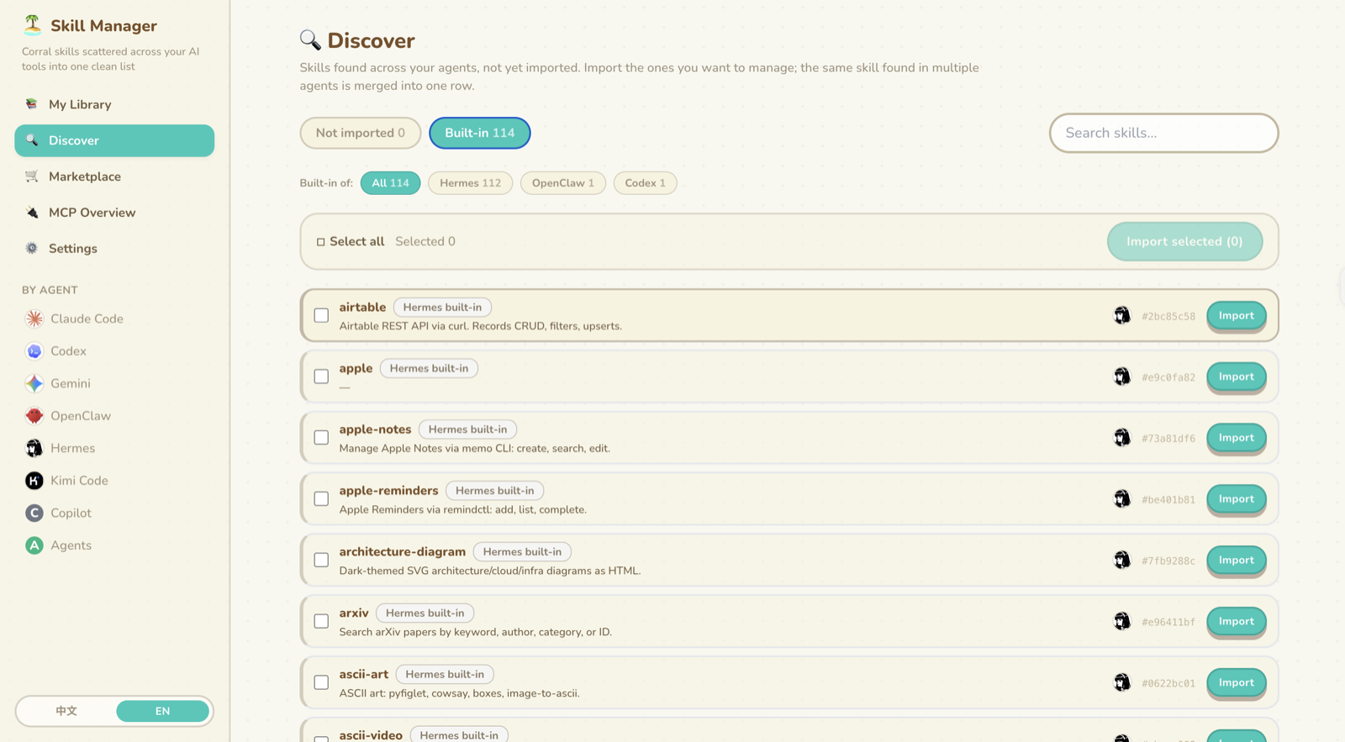The height and width of the screenshot is (742, 1345).
Task: Filter built-in skills by OpenClaw 1
Action: [563, 183]
